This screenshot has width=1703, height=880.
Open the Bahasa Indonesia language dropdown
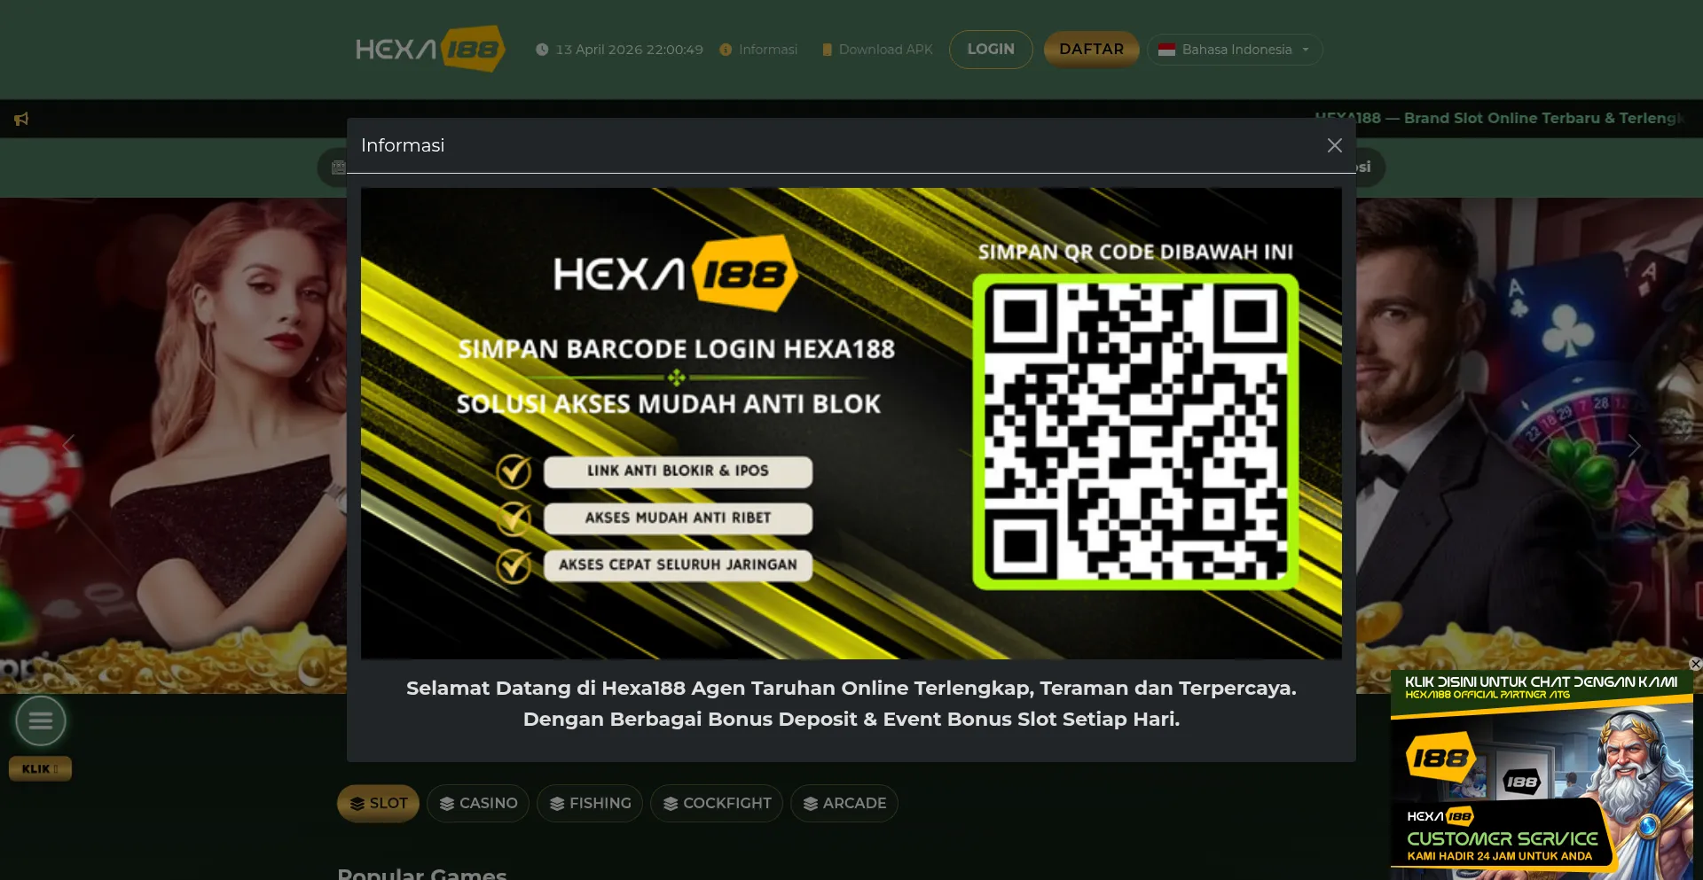(1235, 50)
